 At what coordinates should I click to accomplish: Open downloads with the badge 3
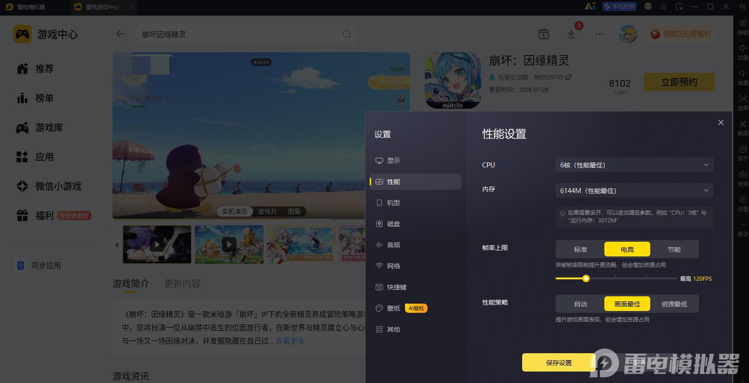point(572,34)
